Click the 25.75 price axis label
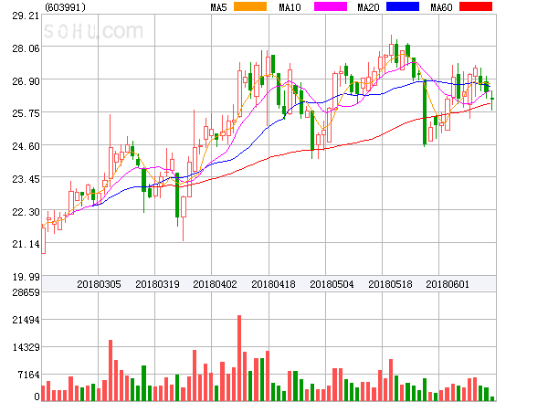This screenshot has height=402, width=548. click(26, 113)
